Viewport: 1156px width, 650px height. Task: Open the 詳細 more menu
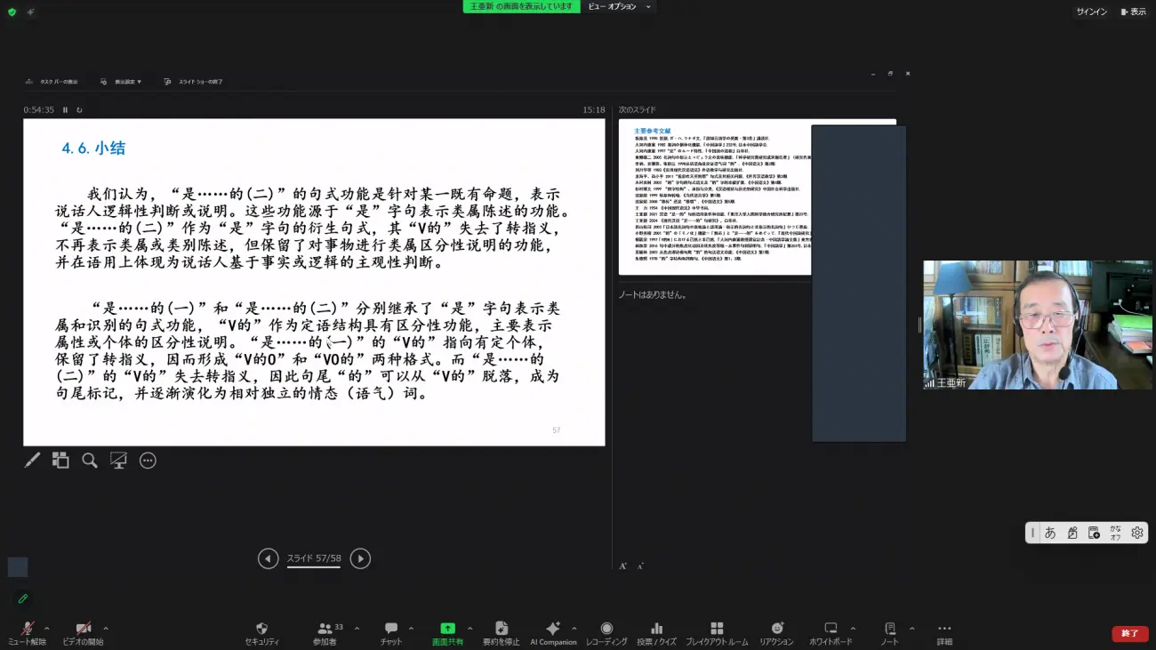943,632
